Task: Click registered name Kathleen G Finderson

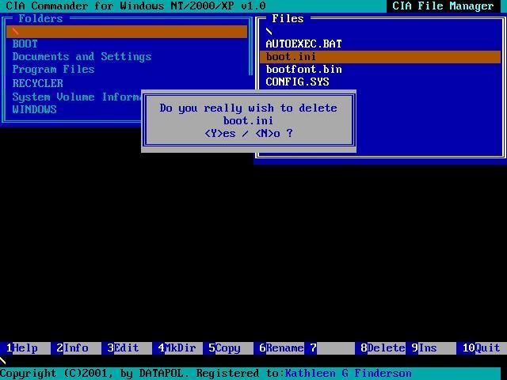Action: click(x=349, y=374)
